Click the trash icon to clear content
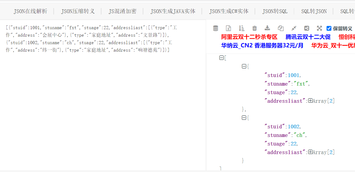The image size is (355, 172). click(254, 28)
